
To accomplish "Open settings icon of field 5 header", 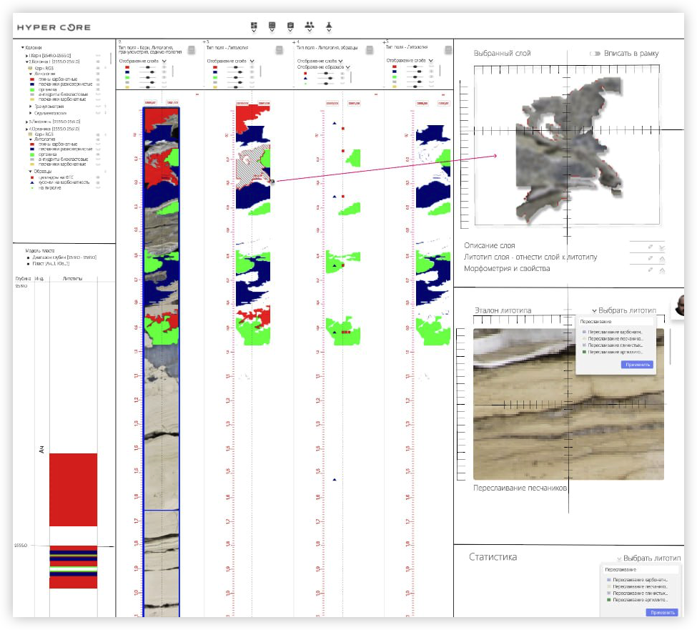I will tap(448, 50).
